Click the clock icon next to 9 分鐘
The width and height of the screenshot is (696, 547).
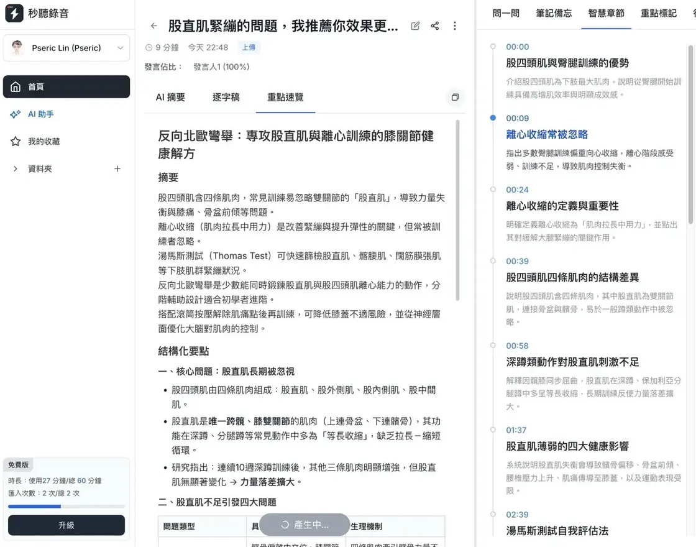[149, 47]
